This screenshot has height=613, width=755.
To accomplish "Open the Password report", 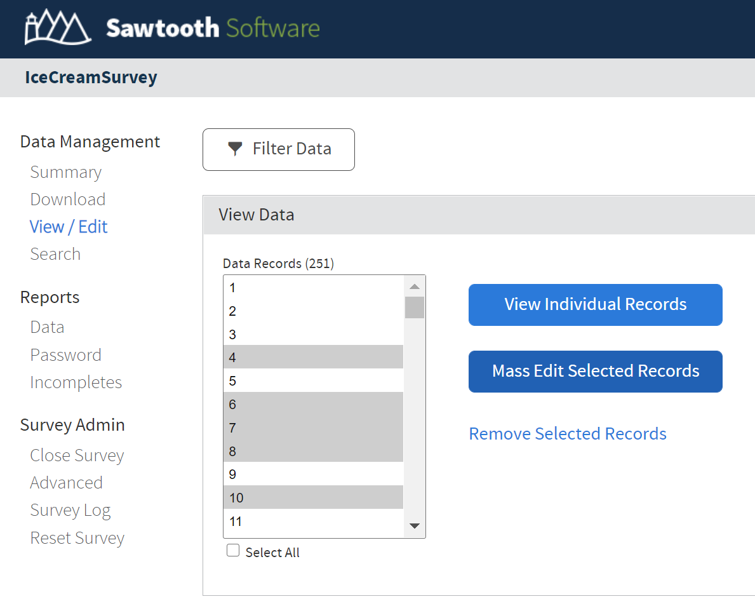I will tap(65, 355).
